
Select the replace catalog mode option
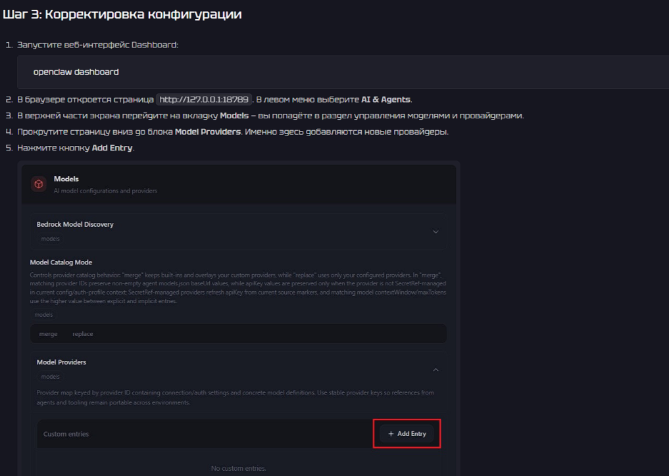tap(82, 334)
